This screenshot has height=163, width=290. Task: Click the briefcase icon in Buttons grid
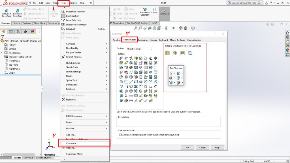click(x=121, y=77)
